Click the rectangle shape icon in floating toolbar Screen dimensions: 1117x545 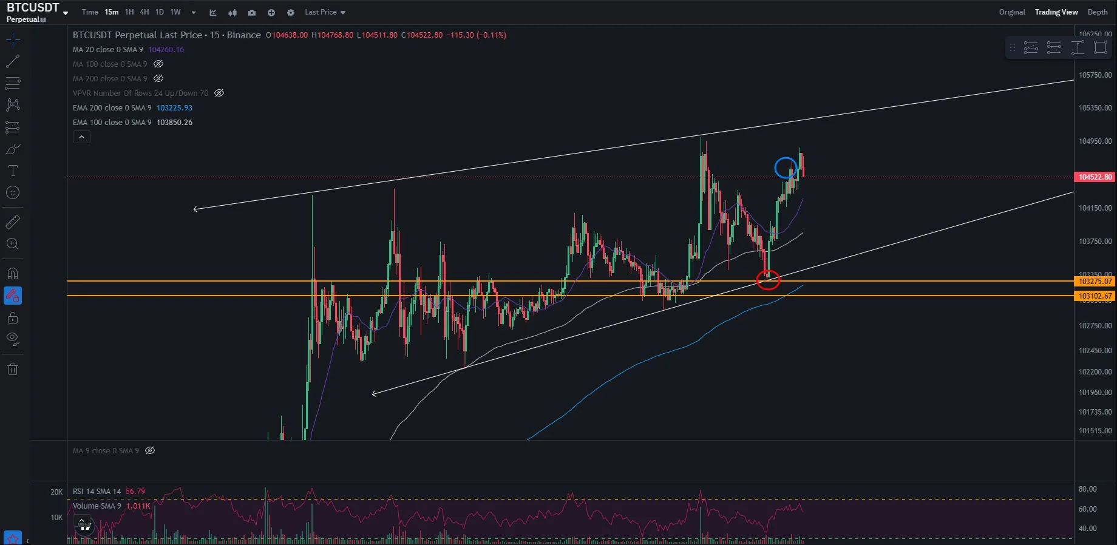1101,47
